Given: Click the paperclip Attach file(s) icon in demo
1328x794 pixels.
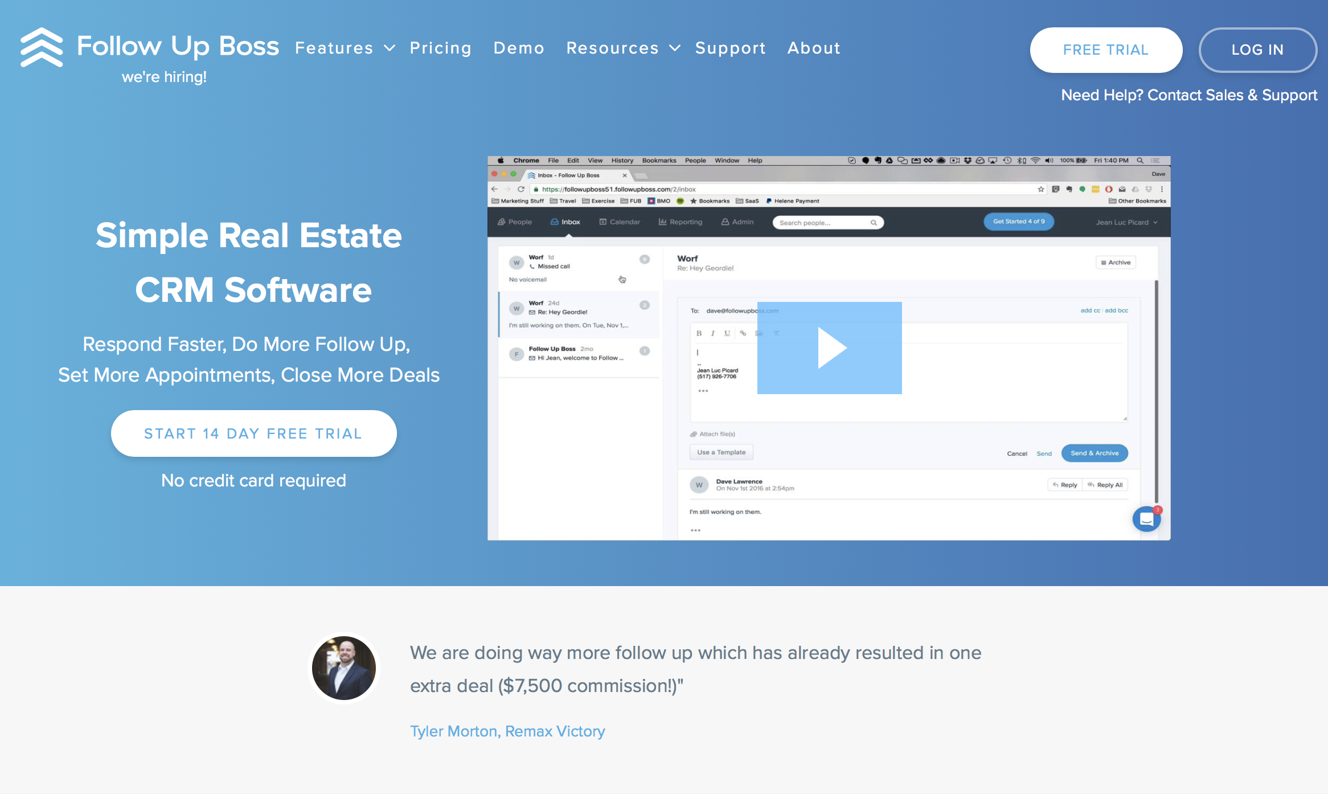Looking at the screenshot, I should pos(694,434).
